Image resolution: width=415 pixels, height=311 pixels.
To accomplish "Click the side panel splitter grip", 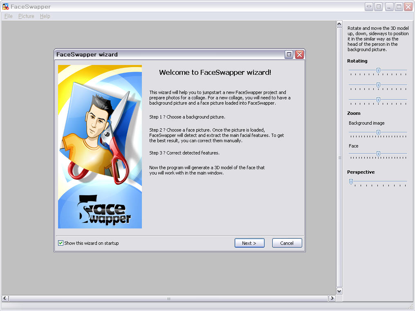I will coord(340,157).
